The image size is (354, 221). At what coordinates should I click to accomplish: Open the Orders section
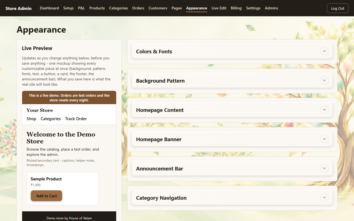[138, 8]
